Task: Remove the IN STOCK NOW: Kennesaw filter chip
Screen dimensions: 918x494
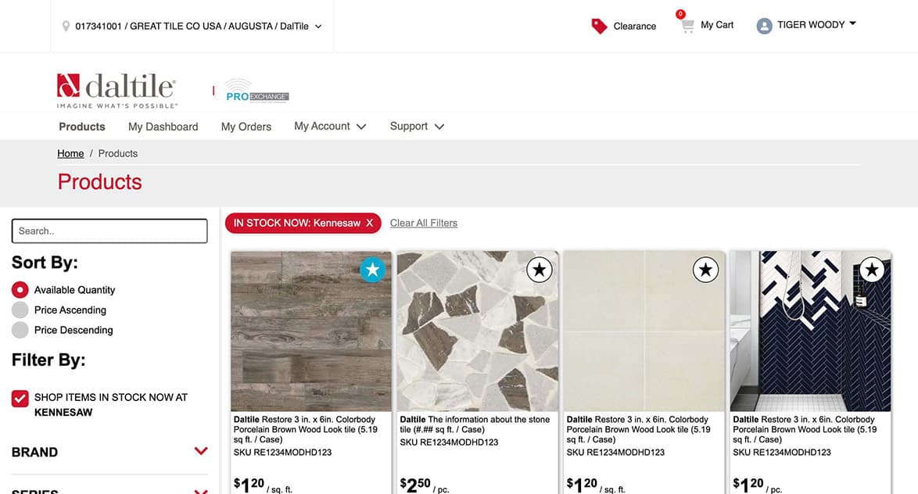Action: (369, 223)
